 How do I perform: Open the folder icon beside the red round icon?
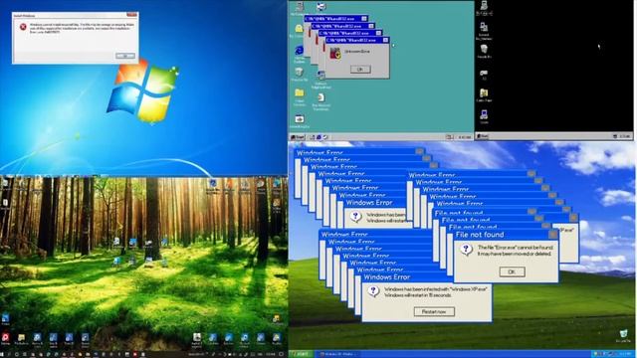(21, 338)
